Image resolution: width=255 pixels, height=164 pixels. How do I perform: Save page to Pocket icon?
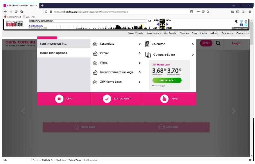(x=203, y=12)
